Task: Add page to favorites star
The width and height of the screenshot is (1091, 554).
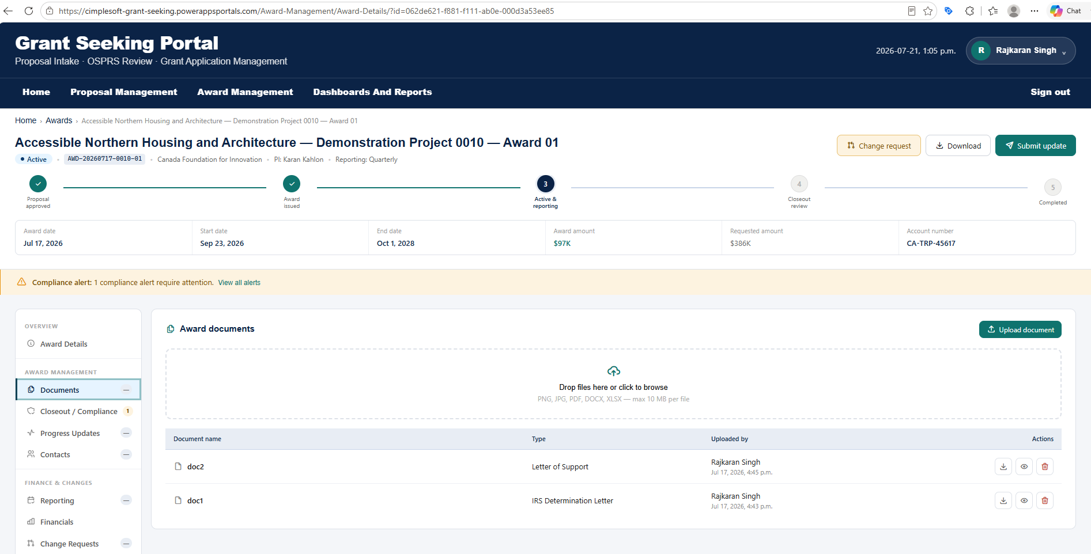Action: click(928, 11)
